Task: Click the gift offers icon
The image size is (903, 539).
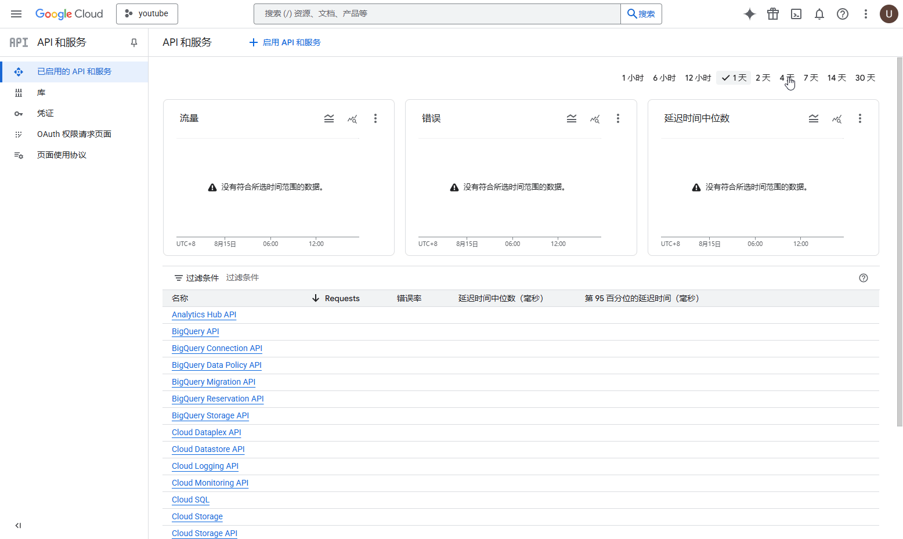Action: pos(772,13)
